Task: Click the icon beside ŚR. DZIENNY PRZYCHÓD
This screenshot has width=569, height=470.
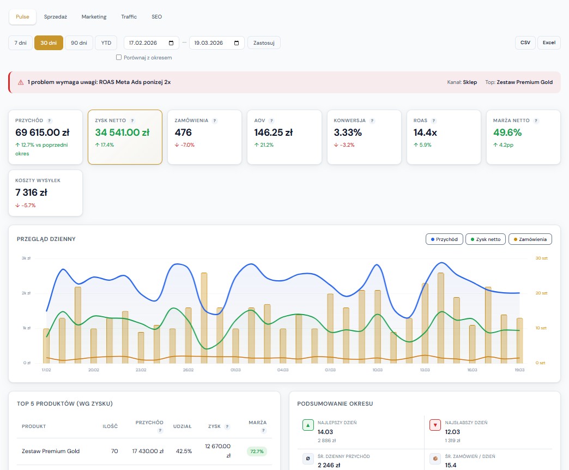Action: [308, 459]
